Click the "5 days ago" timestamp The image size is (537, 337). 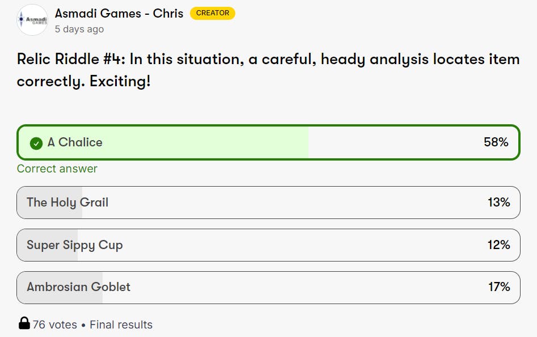pos(79,29)
